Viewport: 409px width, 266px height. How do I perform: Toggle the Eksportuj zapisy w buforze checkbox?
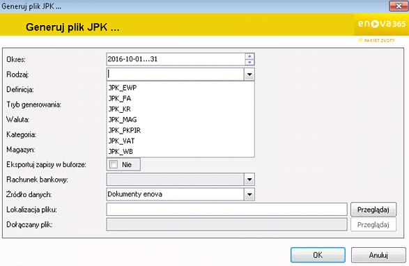coord(114,164)
